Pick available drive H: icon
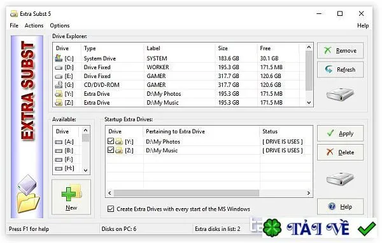This screenshot has width=382, height=243. coord(59,168)
